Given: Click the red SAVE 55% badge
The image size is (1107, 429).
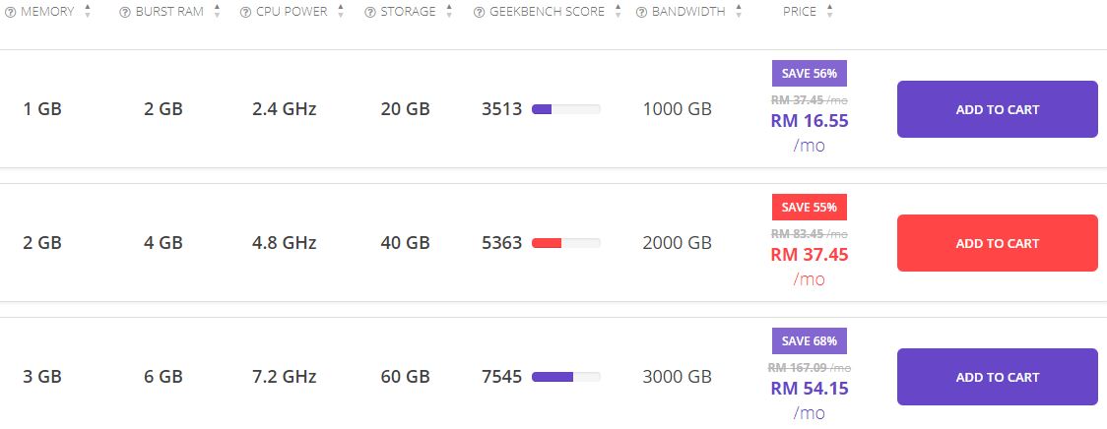Looking at the screenshot, I should coord(809,208).
